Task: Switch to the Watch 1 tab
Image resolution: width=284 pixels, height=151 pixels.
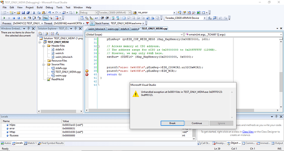Action: pyautogui.click(x=30, y=143)
